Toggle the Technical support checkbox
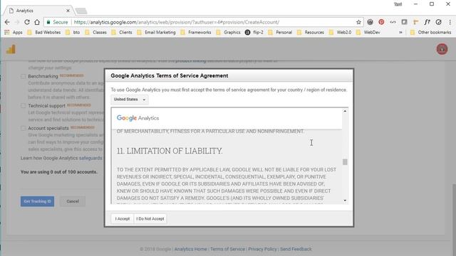456x256 pixels. pyautogui.click(x=24, y=106)
